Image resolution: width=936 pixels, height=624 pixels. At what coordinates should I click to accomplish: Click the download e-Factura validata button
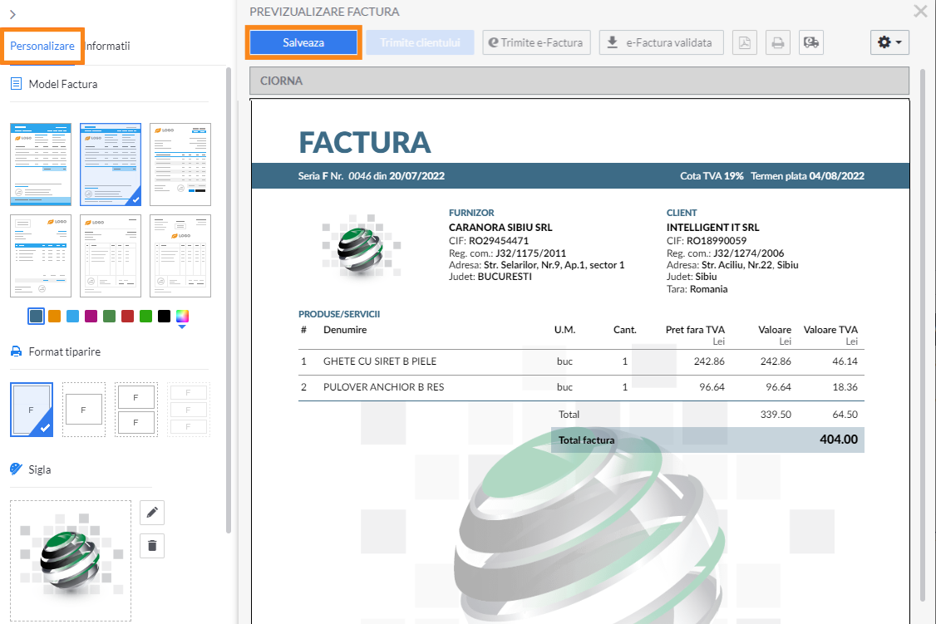tap(662, 42)
